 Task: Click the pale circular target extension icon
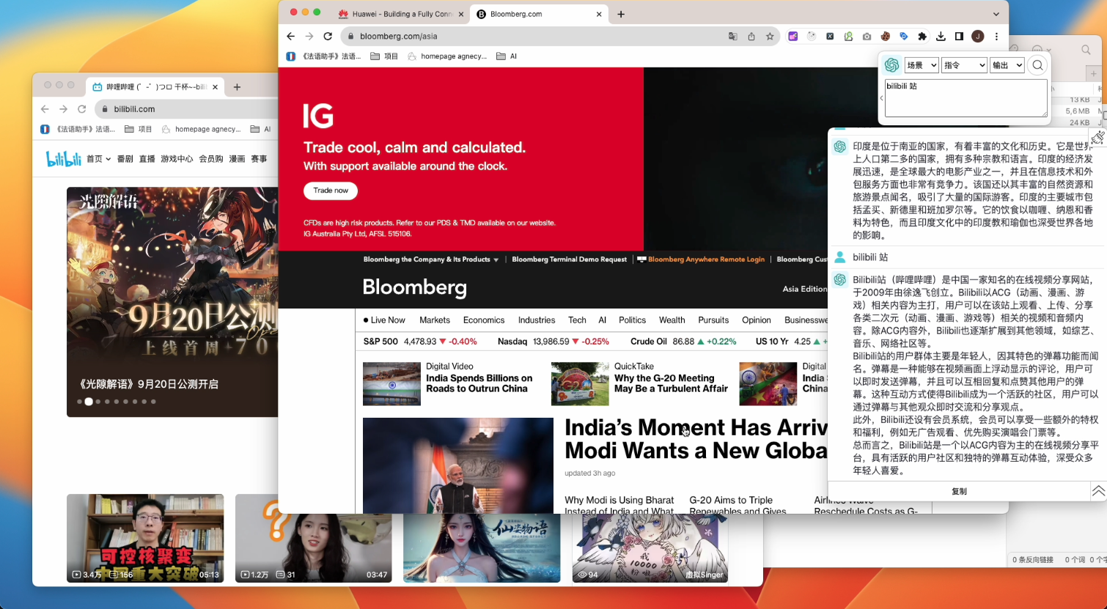coord(812,36)
